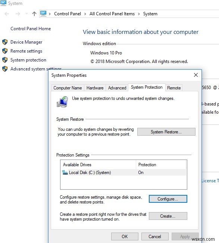219x243 pixels.
Task: Open recent locations dropdown chevron
Action: (26, 14)
